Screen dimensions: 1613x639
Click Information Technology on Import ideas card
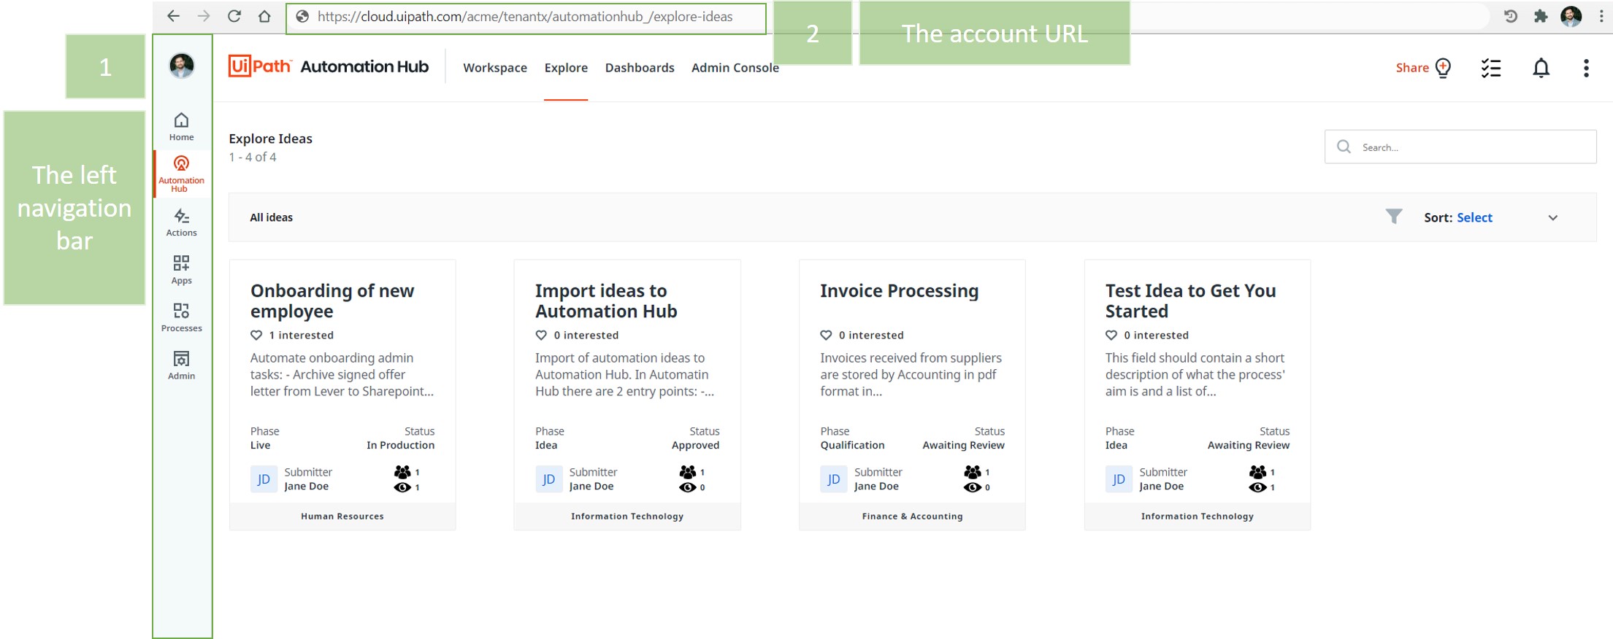point(627,516)
